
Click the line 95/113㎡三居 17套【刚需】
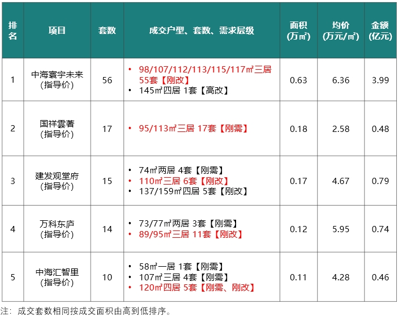[194, 129]
